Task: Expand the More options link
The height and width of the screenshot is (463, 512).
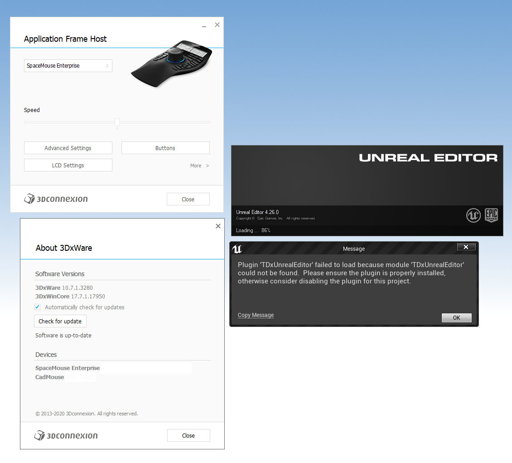Action: pos(199,166)
